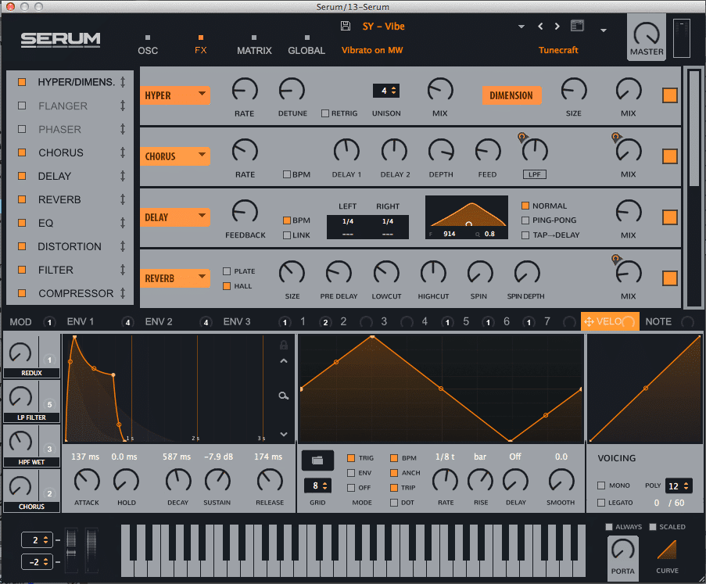Click the LFO SMOOTH knob
The height and width of the screenshot is (584, 706).
[x=561, y=481]
